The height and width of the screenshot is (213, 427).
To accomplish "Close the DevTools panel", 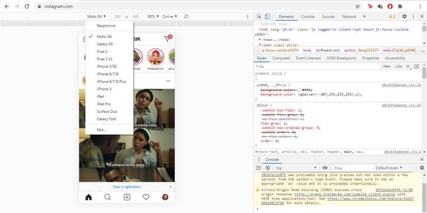I will [x=422, y=17].
